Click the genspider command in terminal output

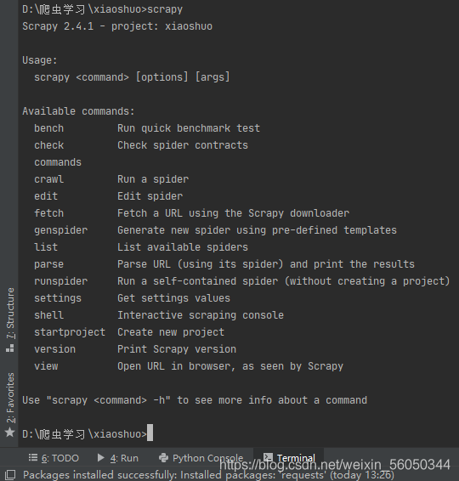(60, 230)
